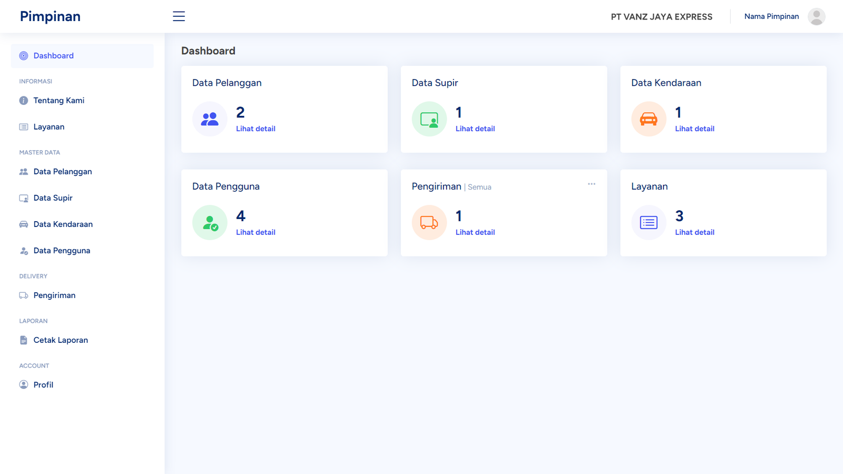Open Pengiriman in the Delivery section
Screen dimensions: 843x474
(x=54, y=295)
